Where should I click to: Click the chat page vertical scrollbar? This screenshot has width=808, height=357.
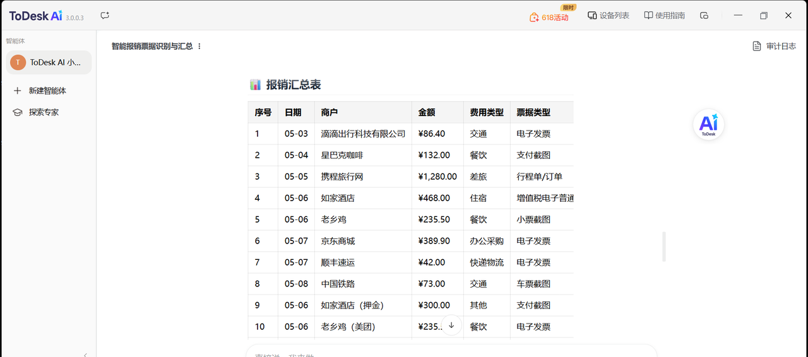pos(663,247)
